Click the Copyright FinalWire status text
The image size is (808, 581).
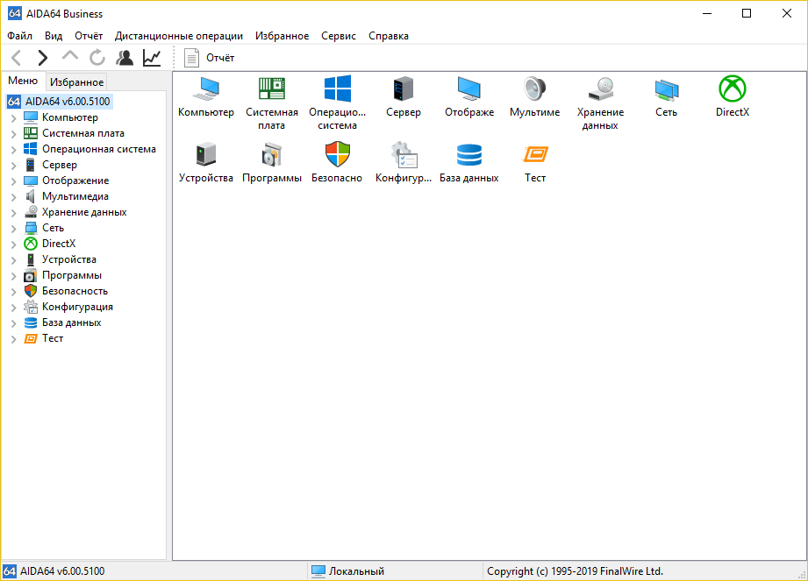click(576, 571)
